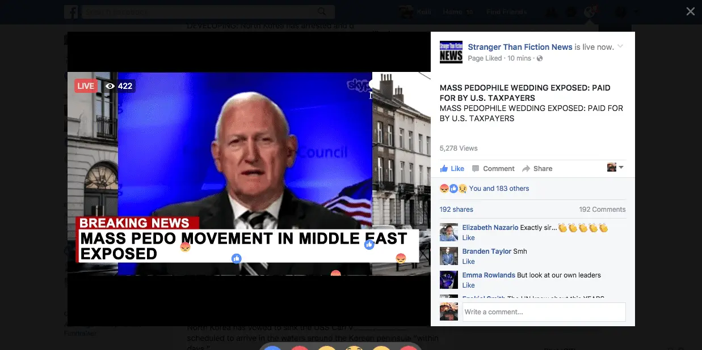Open notifications globe icon in top bar
Screen dimensions: 702x350
pyautogui.click(x=590, y=12)
